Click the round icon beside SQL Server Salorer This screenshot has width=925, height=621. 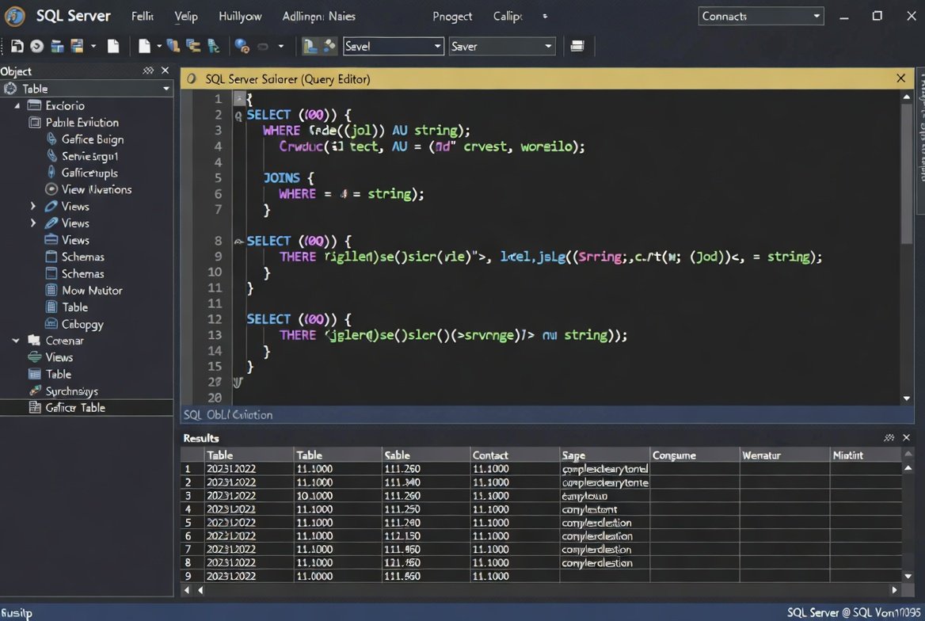coord(192,78)
